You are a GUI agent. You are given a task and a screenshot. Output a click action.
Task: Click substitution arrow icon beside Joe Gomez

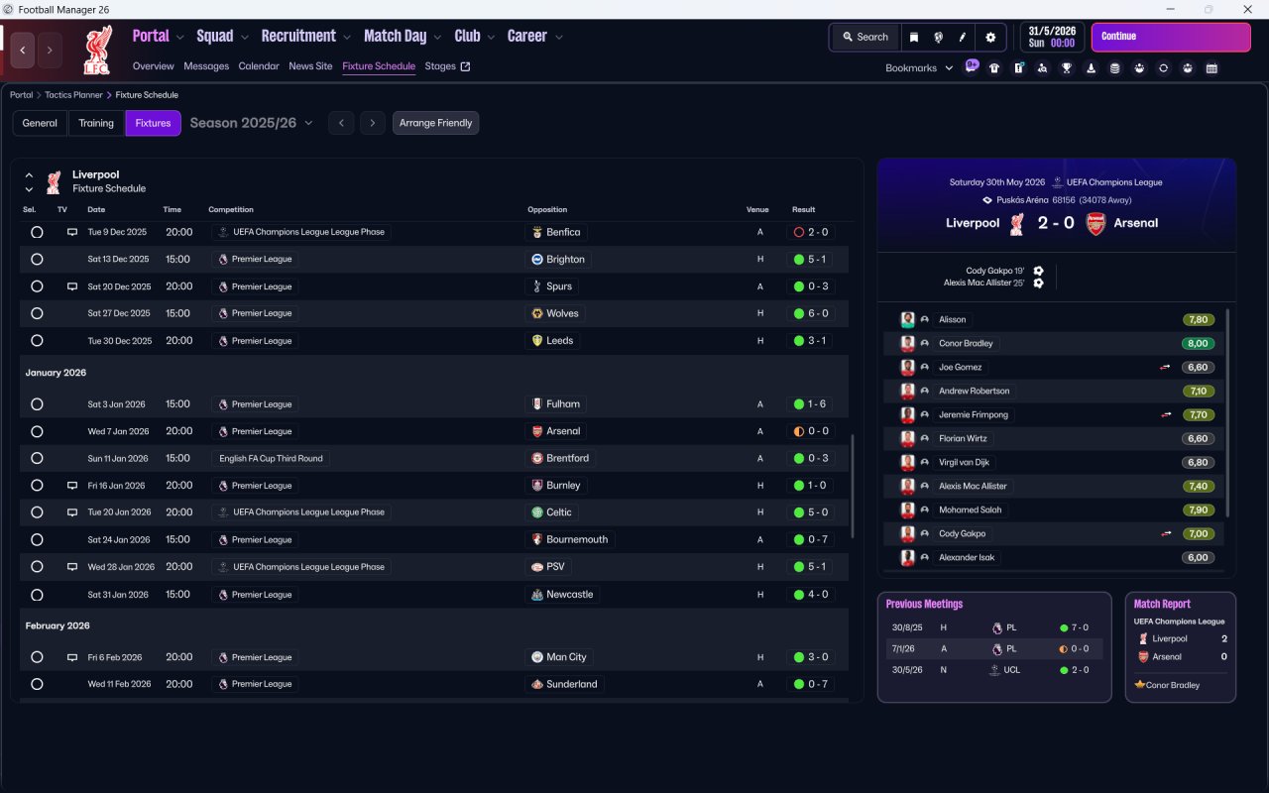[1166, 367]
